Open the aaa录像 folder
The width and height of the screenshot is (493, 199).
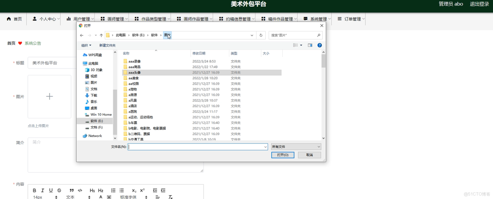coord(134,61)
